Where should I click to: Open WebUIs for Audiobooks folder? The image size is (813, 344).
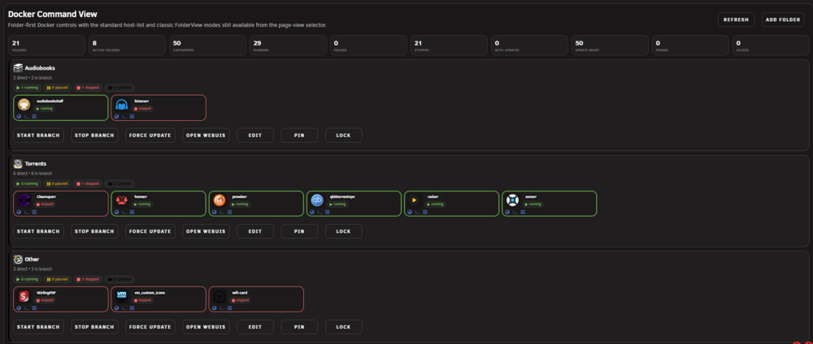(206, 135)
